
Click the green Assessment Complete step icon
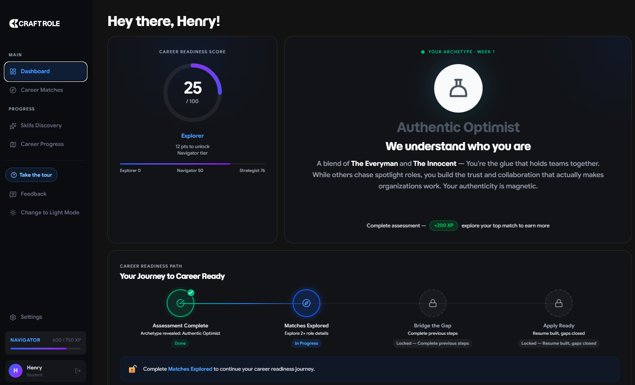point(181,303)
